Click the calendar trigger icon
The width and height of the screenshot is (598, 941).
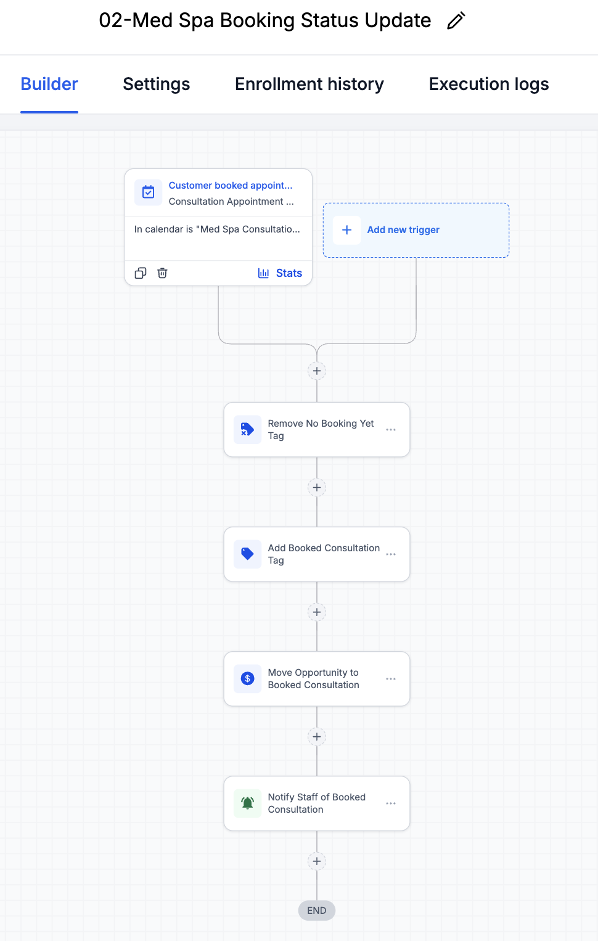click(149, 192)
